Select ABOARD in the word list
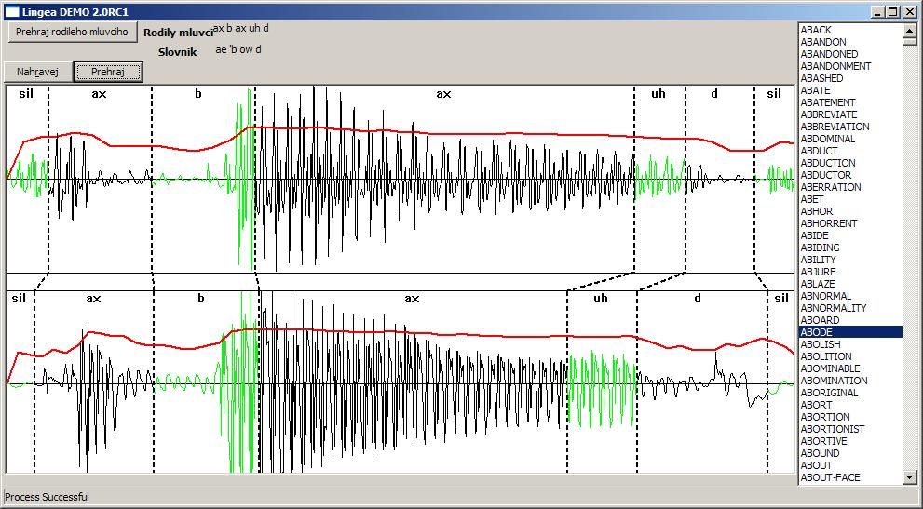Image resolution: width=923 pixels, height=509 pixels. (x=850, y=320)
